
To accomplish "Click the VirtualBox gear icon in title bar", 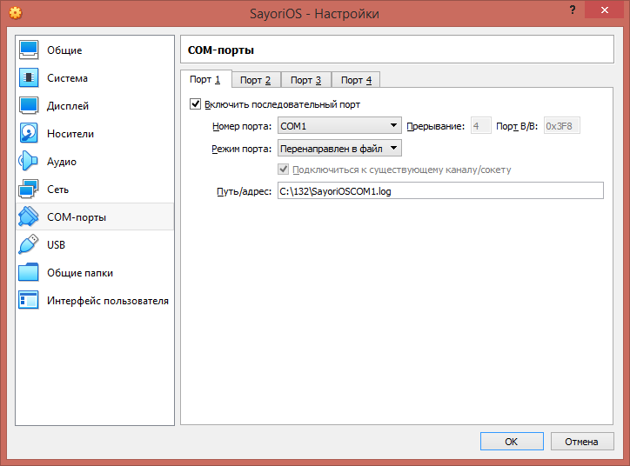I will point(16,13).
